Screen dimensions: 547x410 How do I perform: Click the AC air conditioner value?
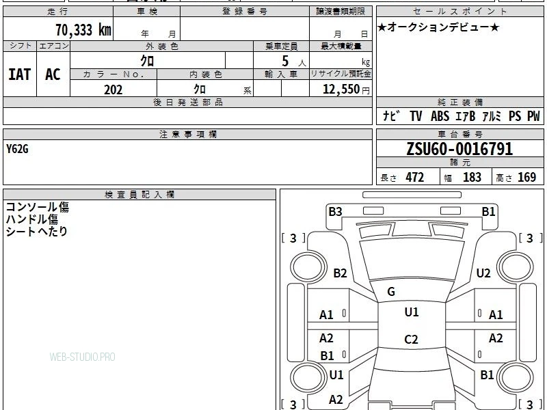(53, 74)
